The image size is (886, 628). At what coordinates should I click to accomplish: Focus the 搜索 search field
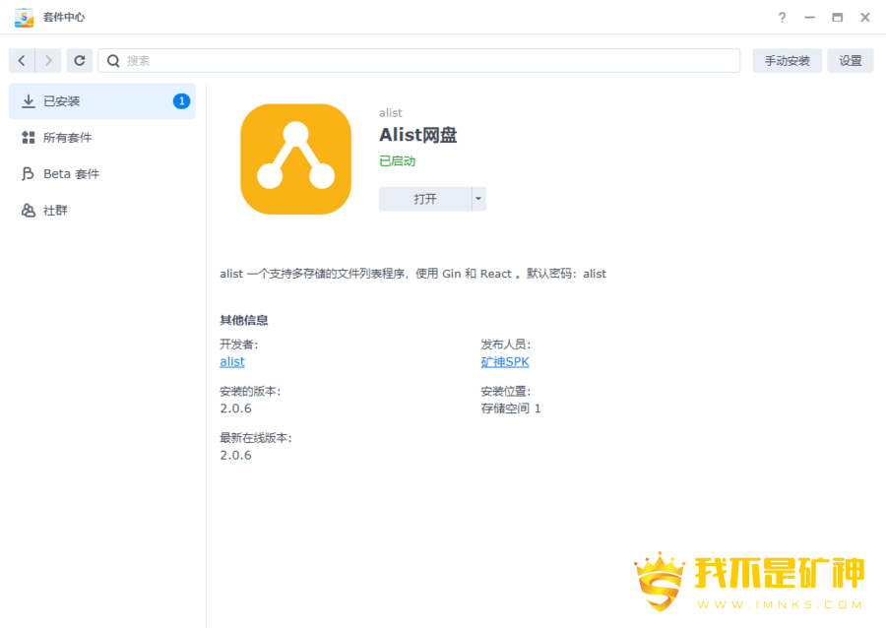pos(419,60)
